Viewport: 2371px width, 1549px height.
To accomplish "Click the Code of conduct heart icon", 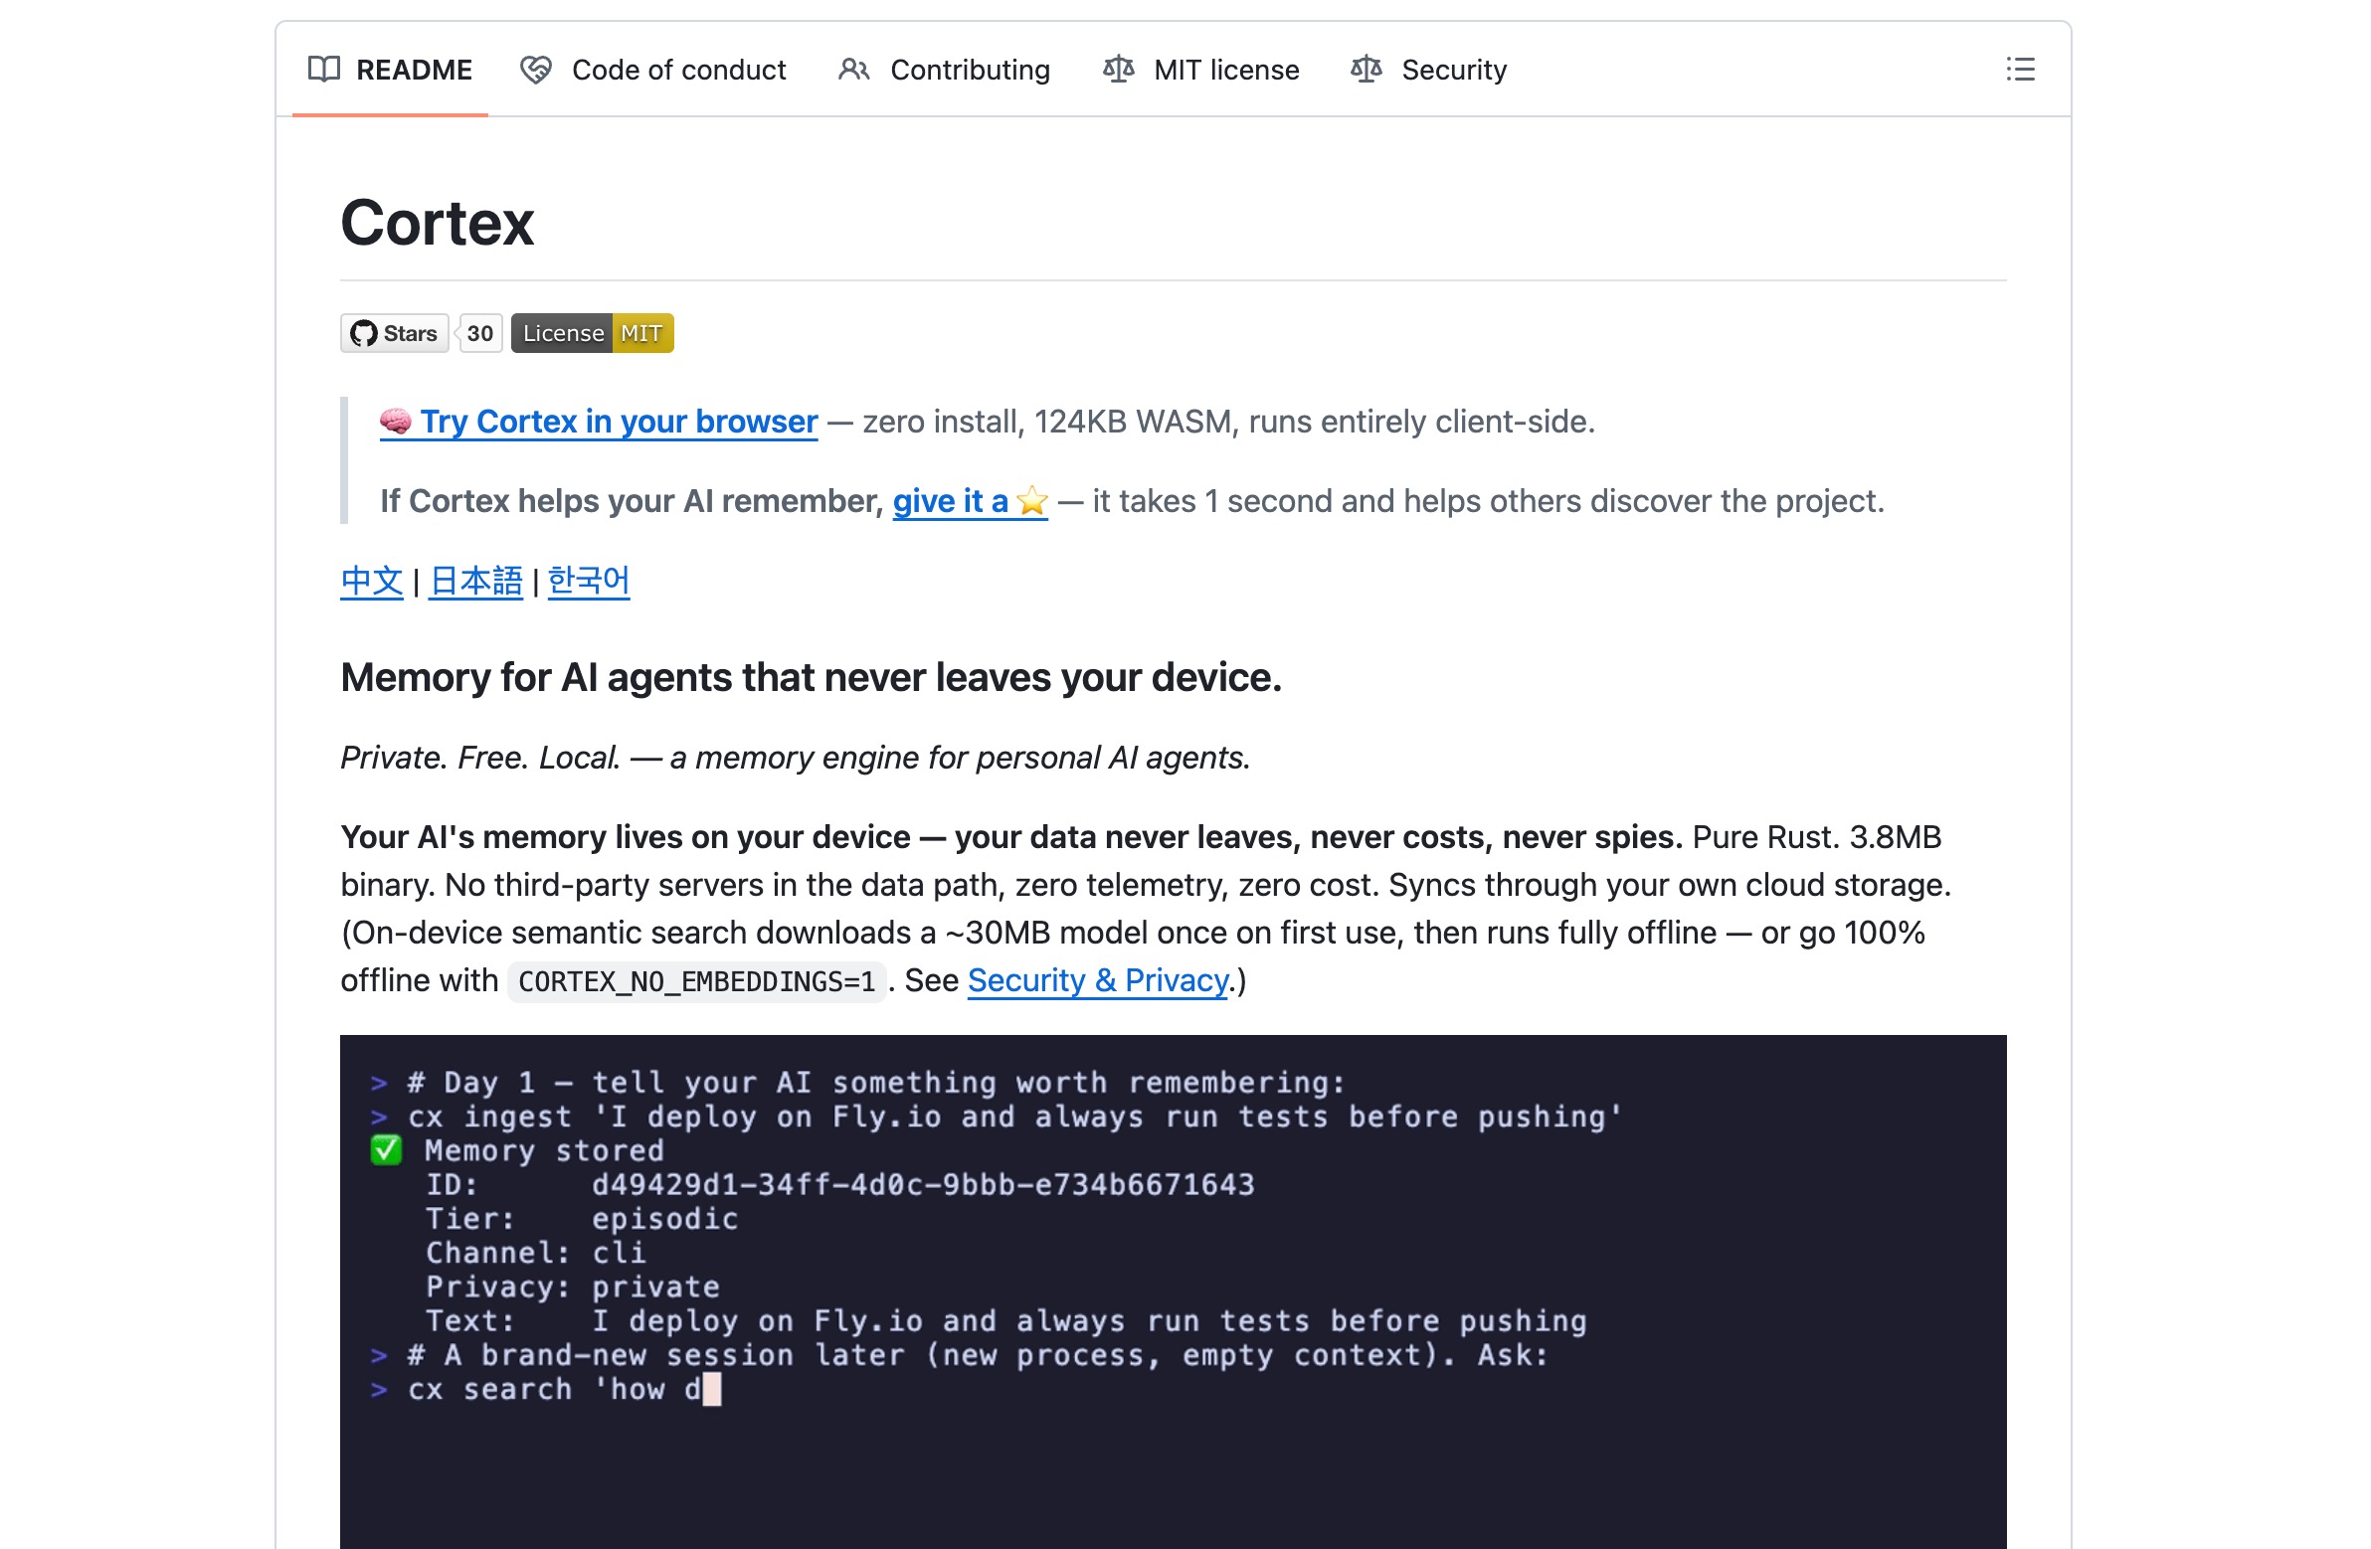I will (x=536, y=70).
